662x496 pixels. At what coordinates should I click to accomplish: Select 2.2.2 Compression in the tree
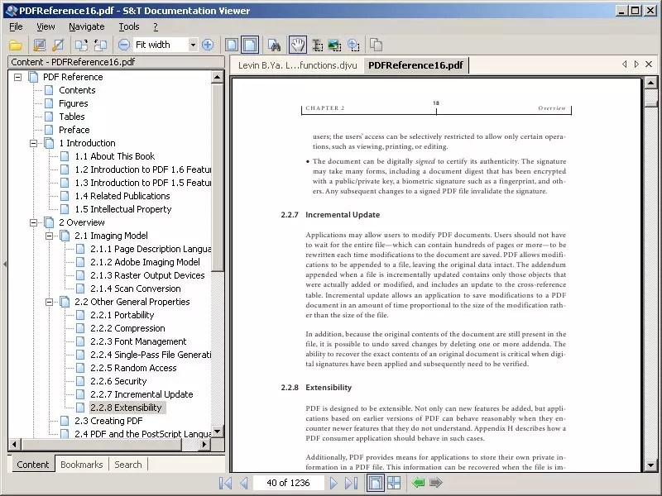tap(127, 328)
